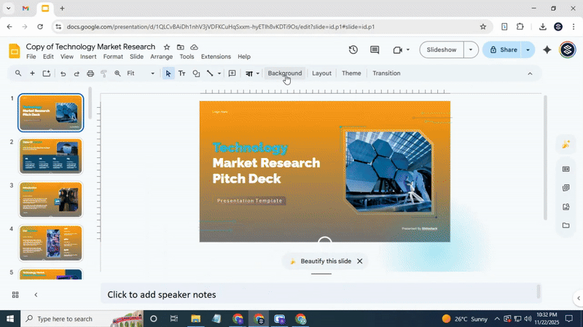The width and height of the screenshot is (583, 327).
Task: Open version history clock icon
Action: pyautogui.click(x=353, y=50)
